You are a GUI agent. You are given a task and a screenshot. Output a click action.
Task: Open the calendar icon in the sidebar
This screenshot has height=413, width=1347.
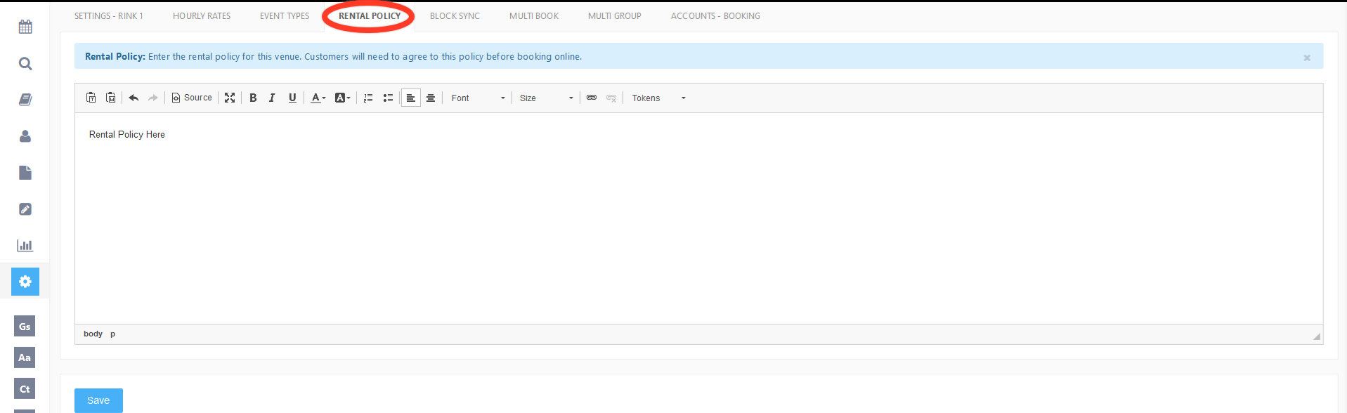point(25,27)
